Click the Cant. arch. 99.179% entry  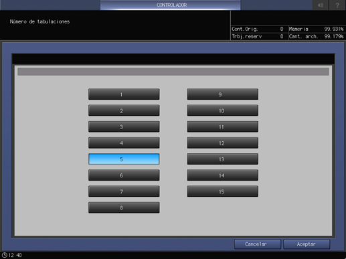[317, 36]
